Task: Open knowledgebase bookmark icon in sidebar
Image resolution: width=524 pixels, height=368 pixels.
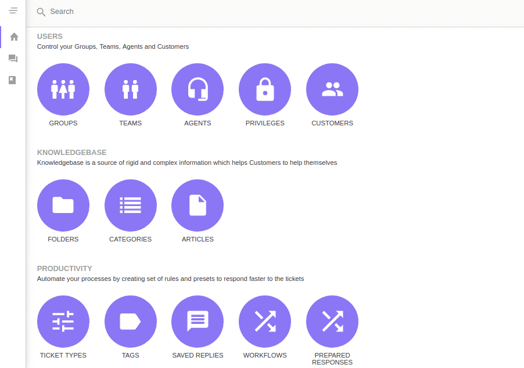Action: 13,80
